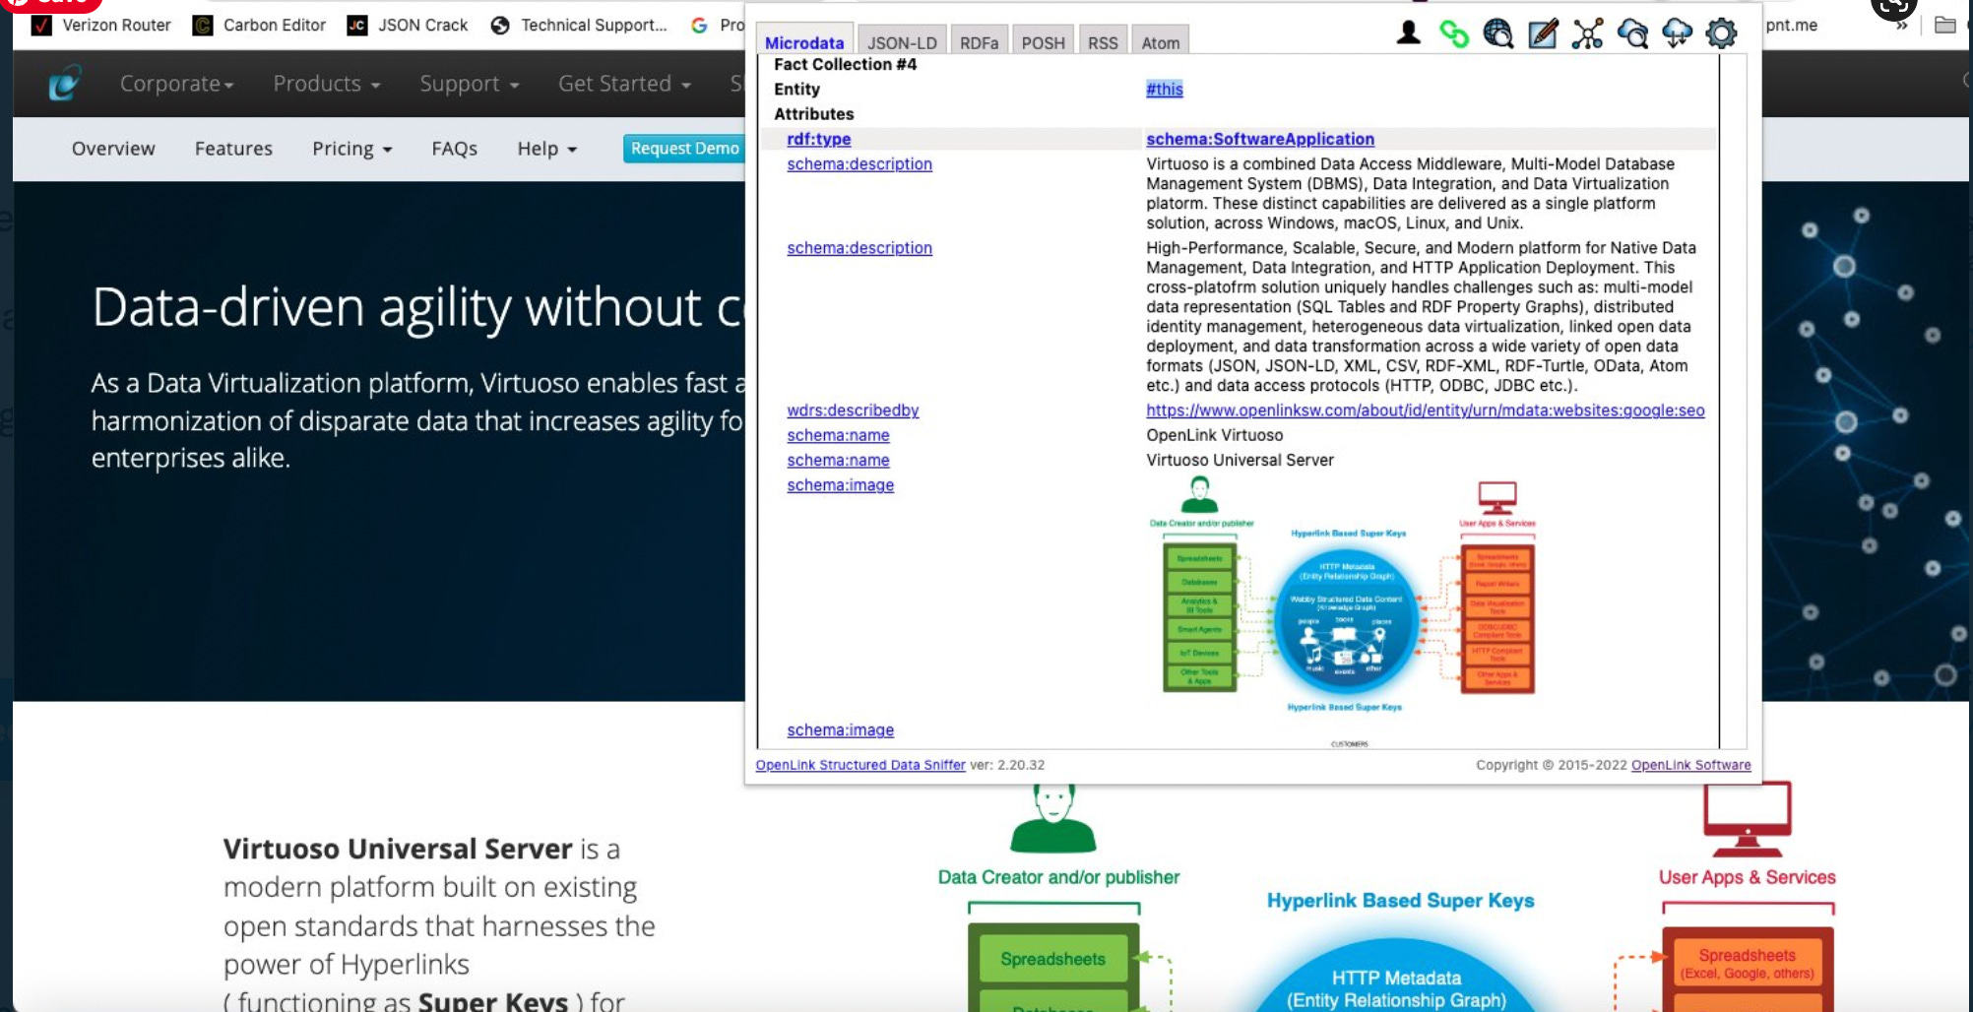Switch to the Microdata tab
This screenshot has width=1973, height=1012.
(x=804, y=42)
